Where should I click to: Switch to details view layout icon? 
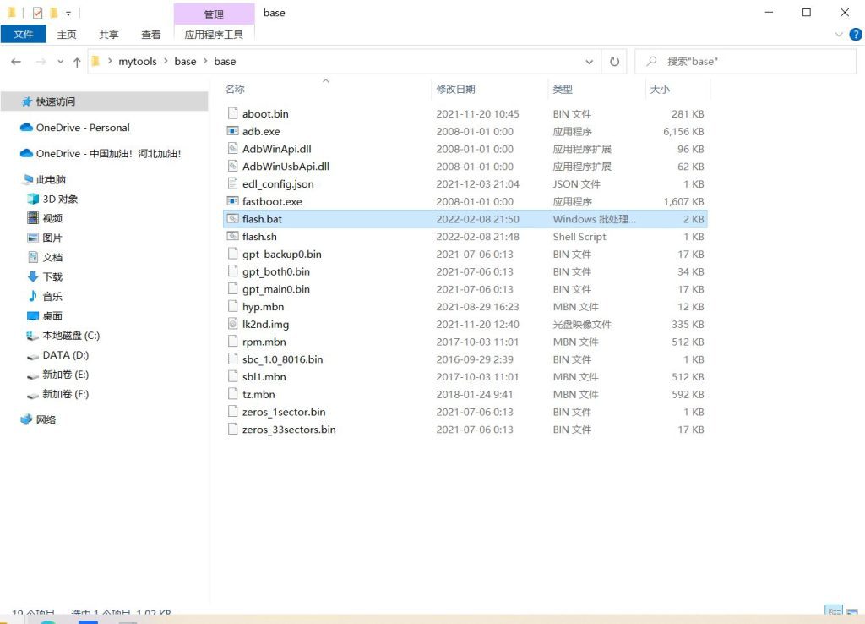coord(834,610)
